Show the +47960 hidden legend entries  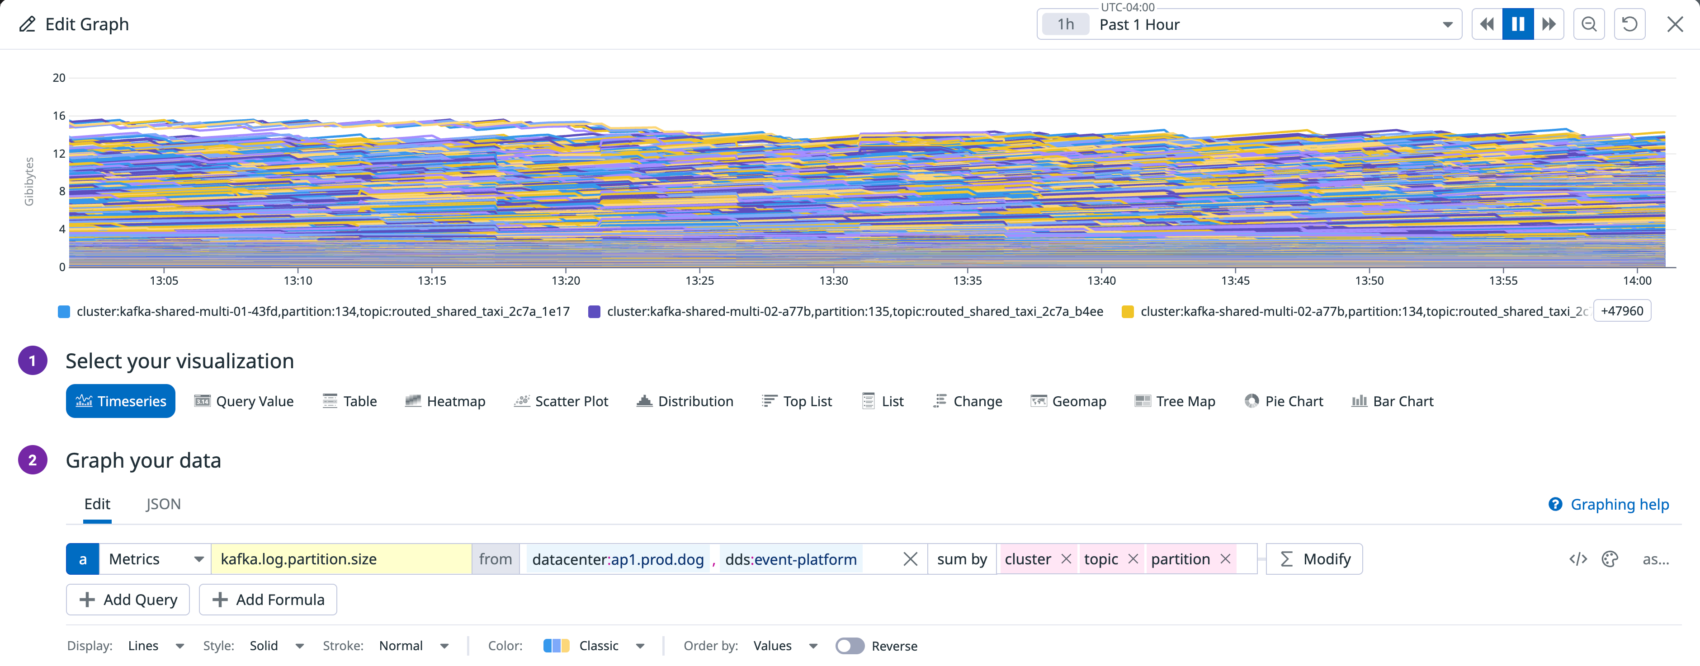(1624, 310)
